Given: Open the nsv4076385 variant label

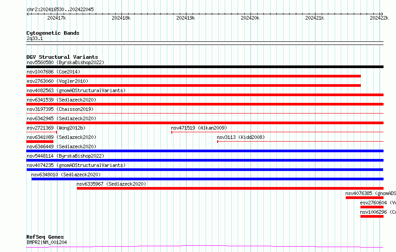Looking at the screenshot, I should [371, 193].
